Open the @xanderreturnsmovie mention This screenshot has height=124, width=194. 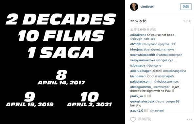pyautogui.click(x=159, y=50)
